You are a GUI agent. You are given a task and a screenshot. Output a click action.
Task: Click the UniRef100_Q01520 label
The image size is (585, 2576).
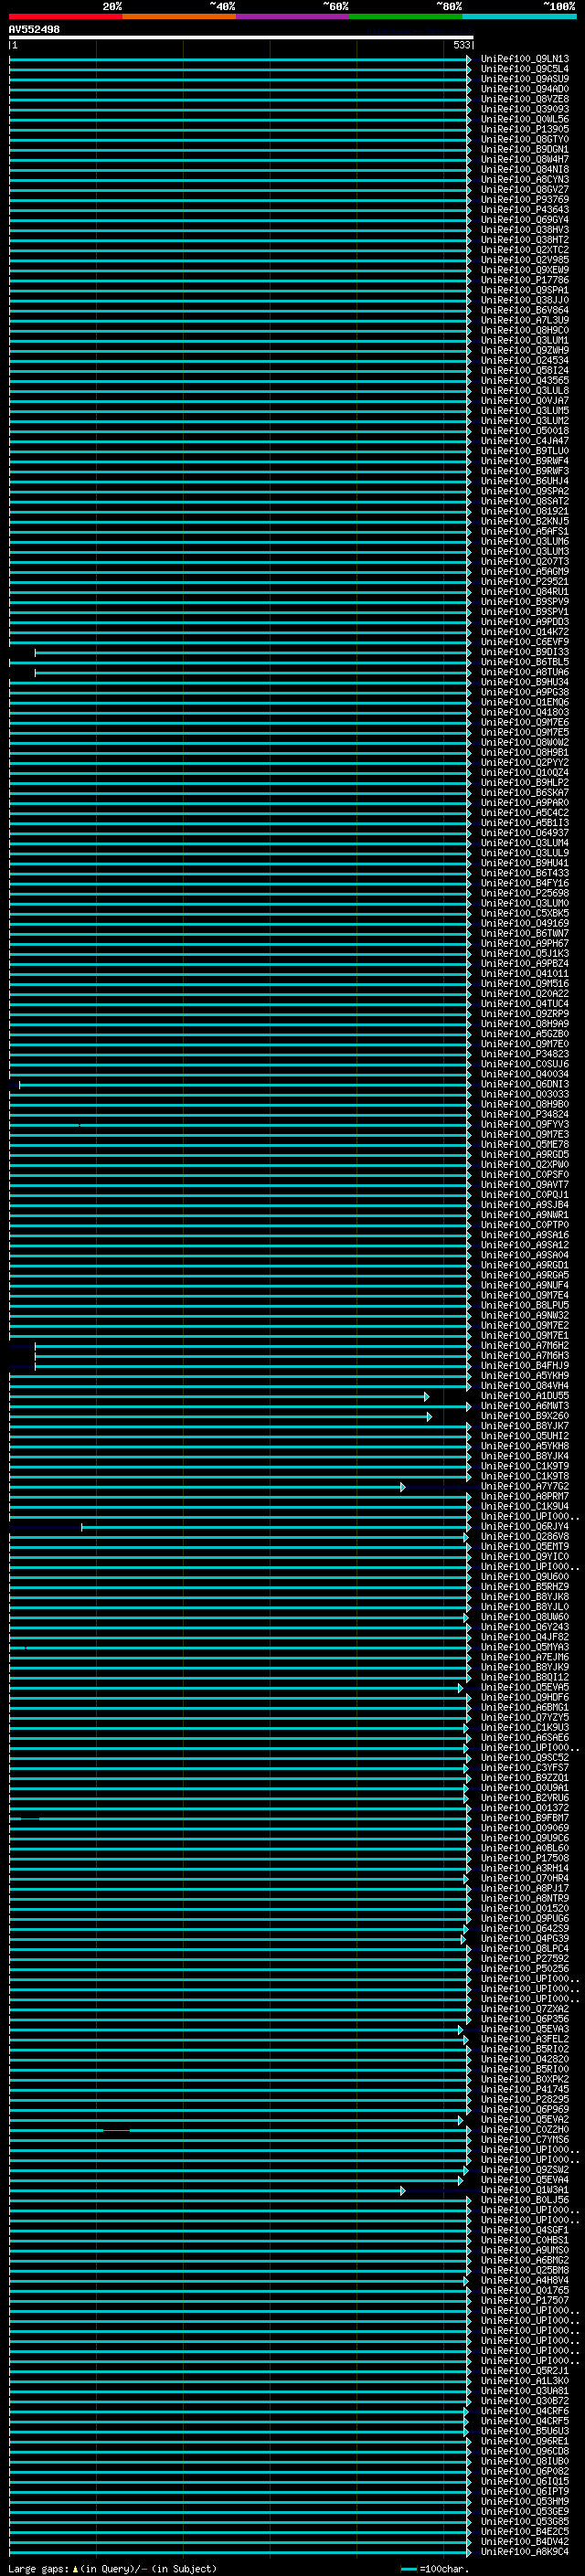(x=525, y=1908)
